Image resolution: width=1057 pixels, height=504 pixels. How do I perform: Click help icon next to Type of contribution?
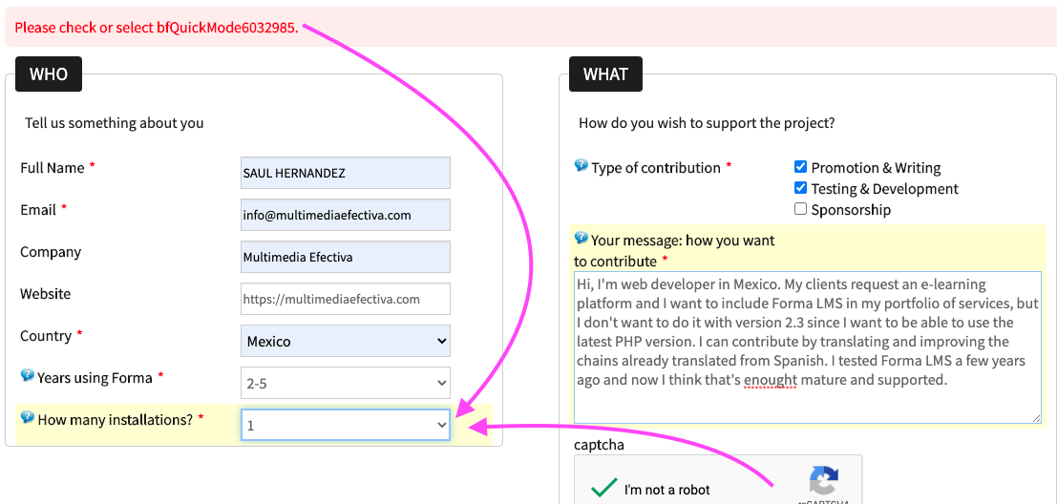point(581,166)
